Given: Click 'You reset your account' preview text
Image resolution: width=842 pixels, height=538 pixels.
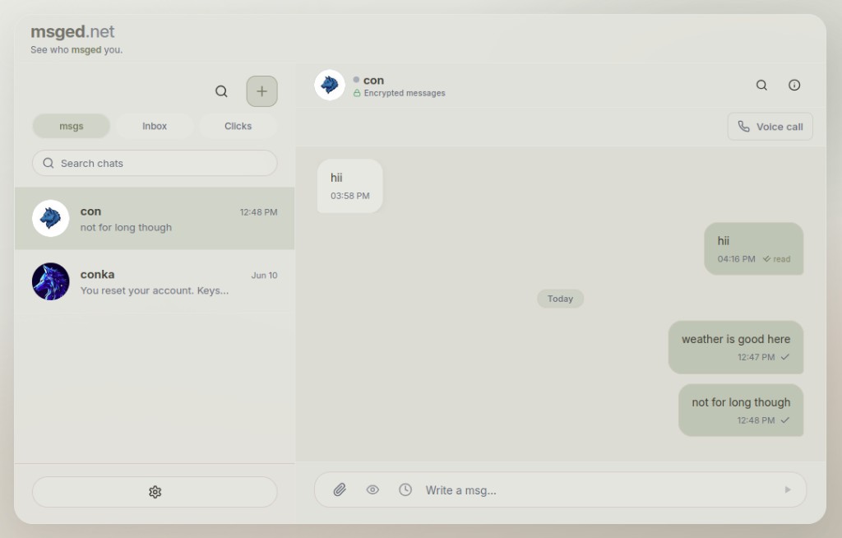Looking at the screenshot, I should [155, 290].
